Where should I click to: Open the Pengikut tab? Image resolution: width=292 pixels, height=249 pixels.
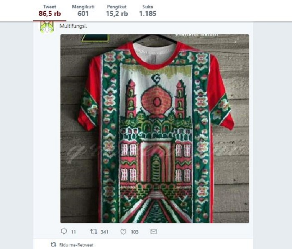tap(117, 10)
